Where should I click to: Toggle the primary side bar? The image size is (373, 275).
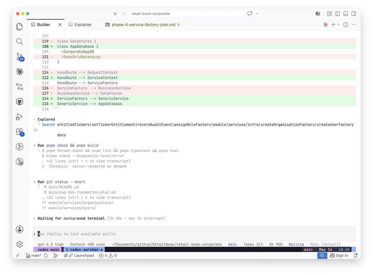[338, 14]
